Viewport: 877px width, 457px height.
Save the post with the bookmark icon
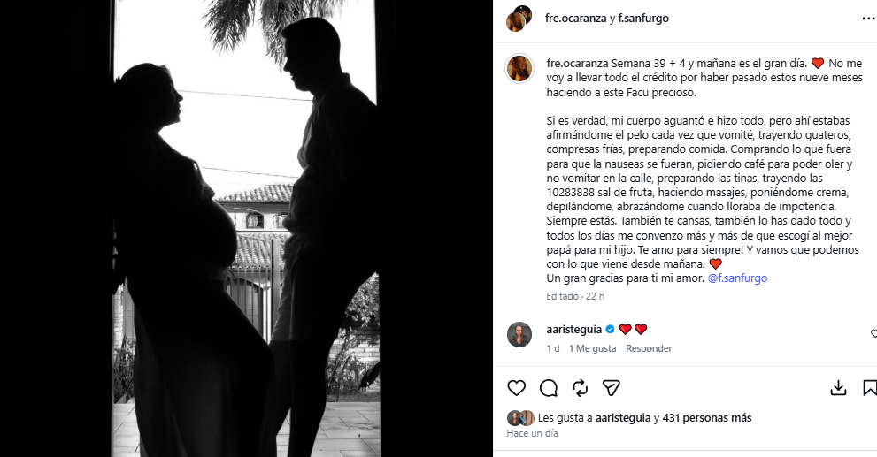coord(870,388)
